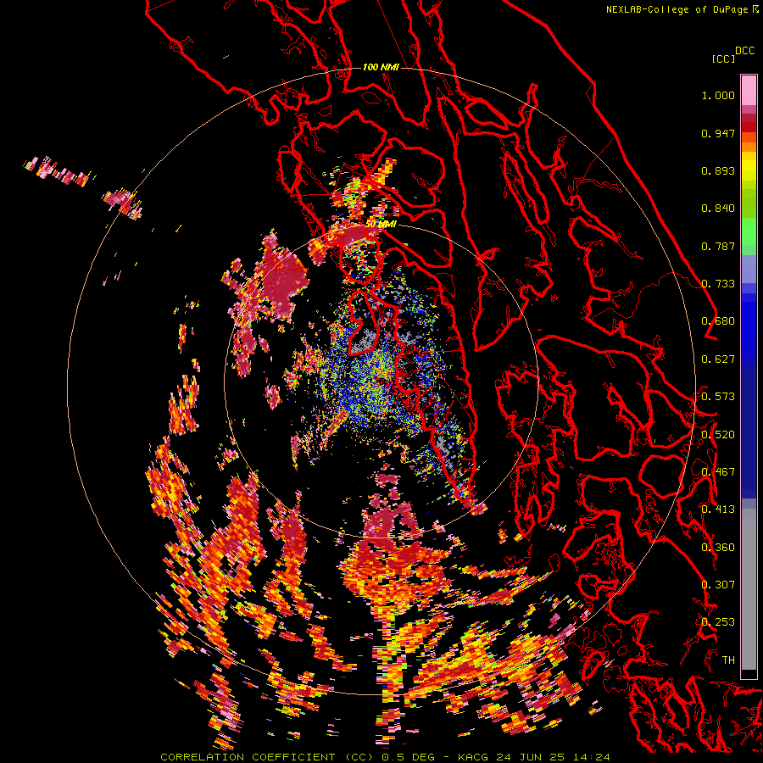Click the 0.573 color scale value
Screen dimensions: 763x763
coord(718,397)
